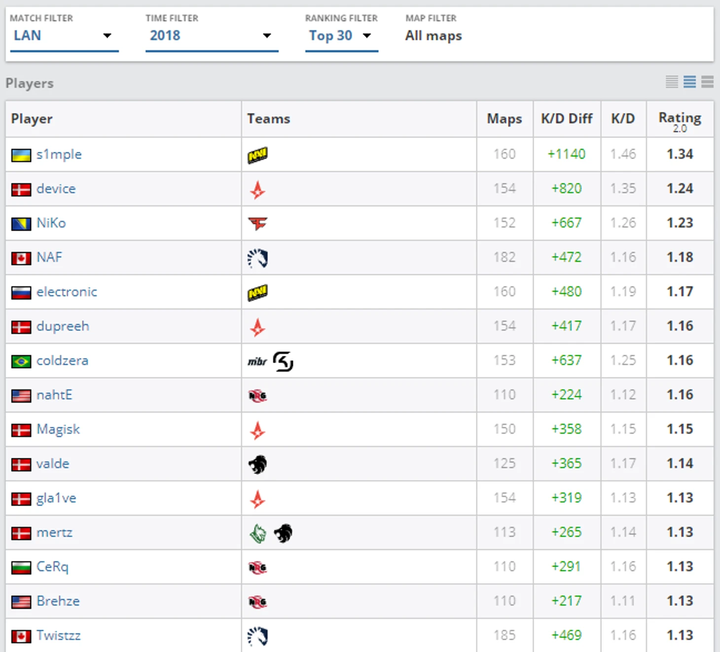Click the Rating 2.0 column header
The height and width of the screenshot is (652, 720).
click(x=680, y=120)
